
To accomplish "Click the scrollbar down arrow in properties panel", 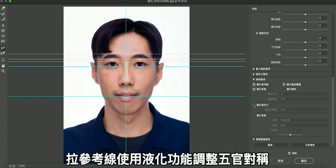I will click(x=333, y=147).
